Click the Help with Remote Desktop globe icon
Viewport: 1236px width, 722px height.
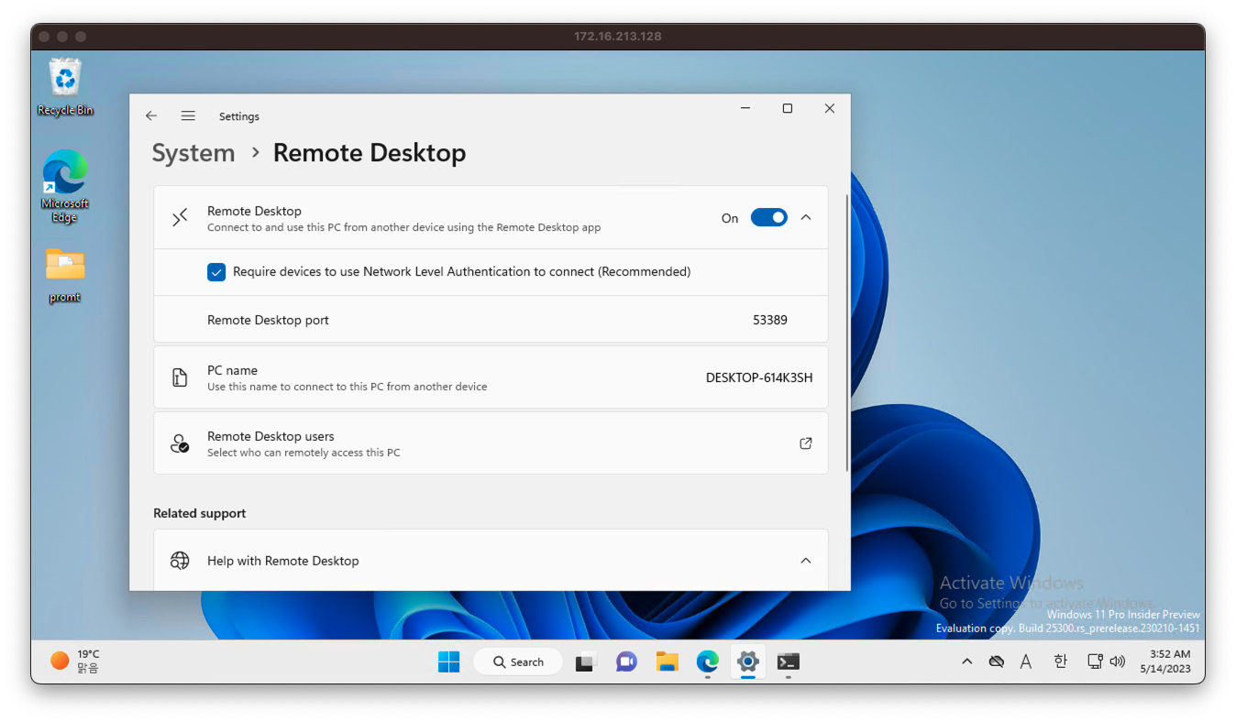(x=180, y=561)
